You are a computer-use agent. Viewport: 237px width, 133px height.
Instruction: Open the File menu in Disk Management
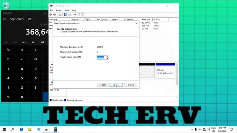52,10
